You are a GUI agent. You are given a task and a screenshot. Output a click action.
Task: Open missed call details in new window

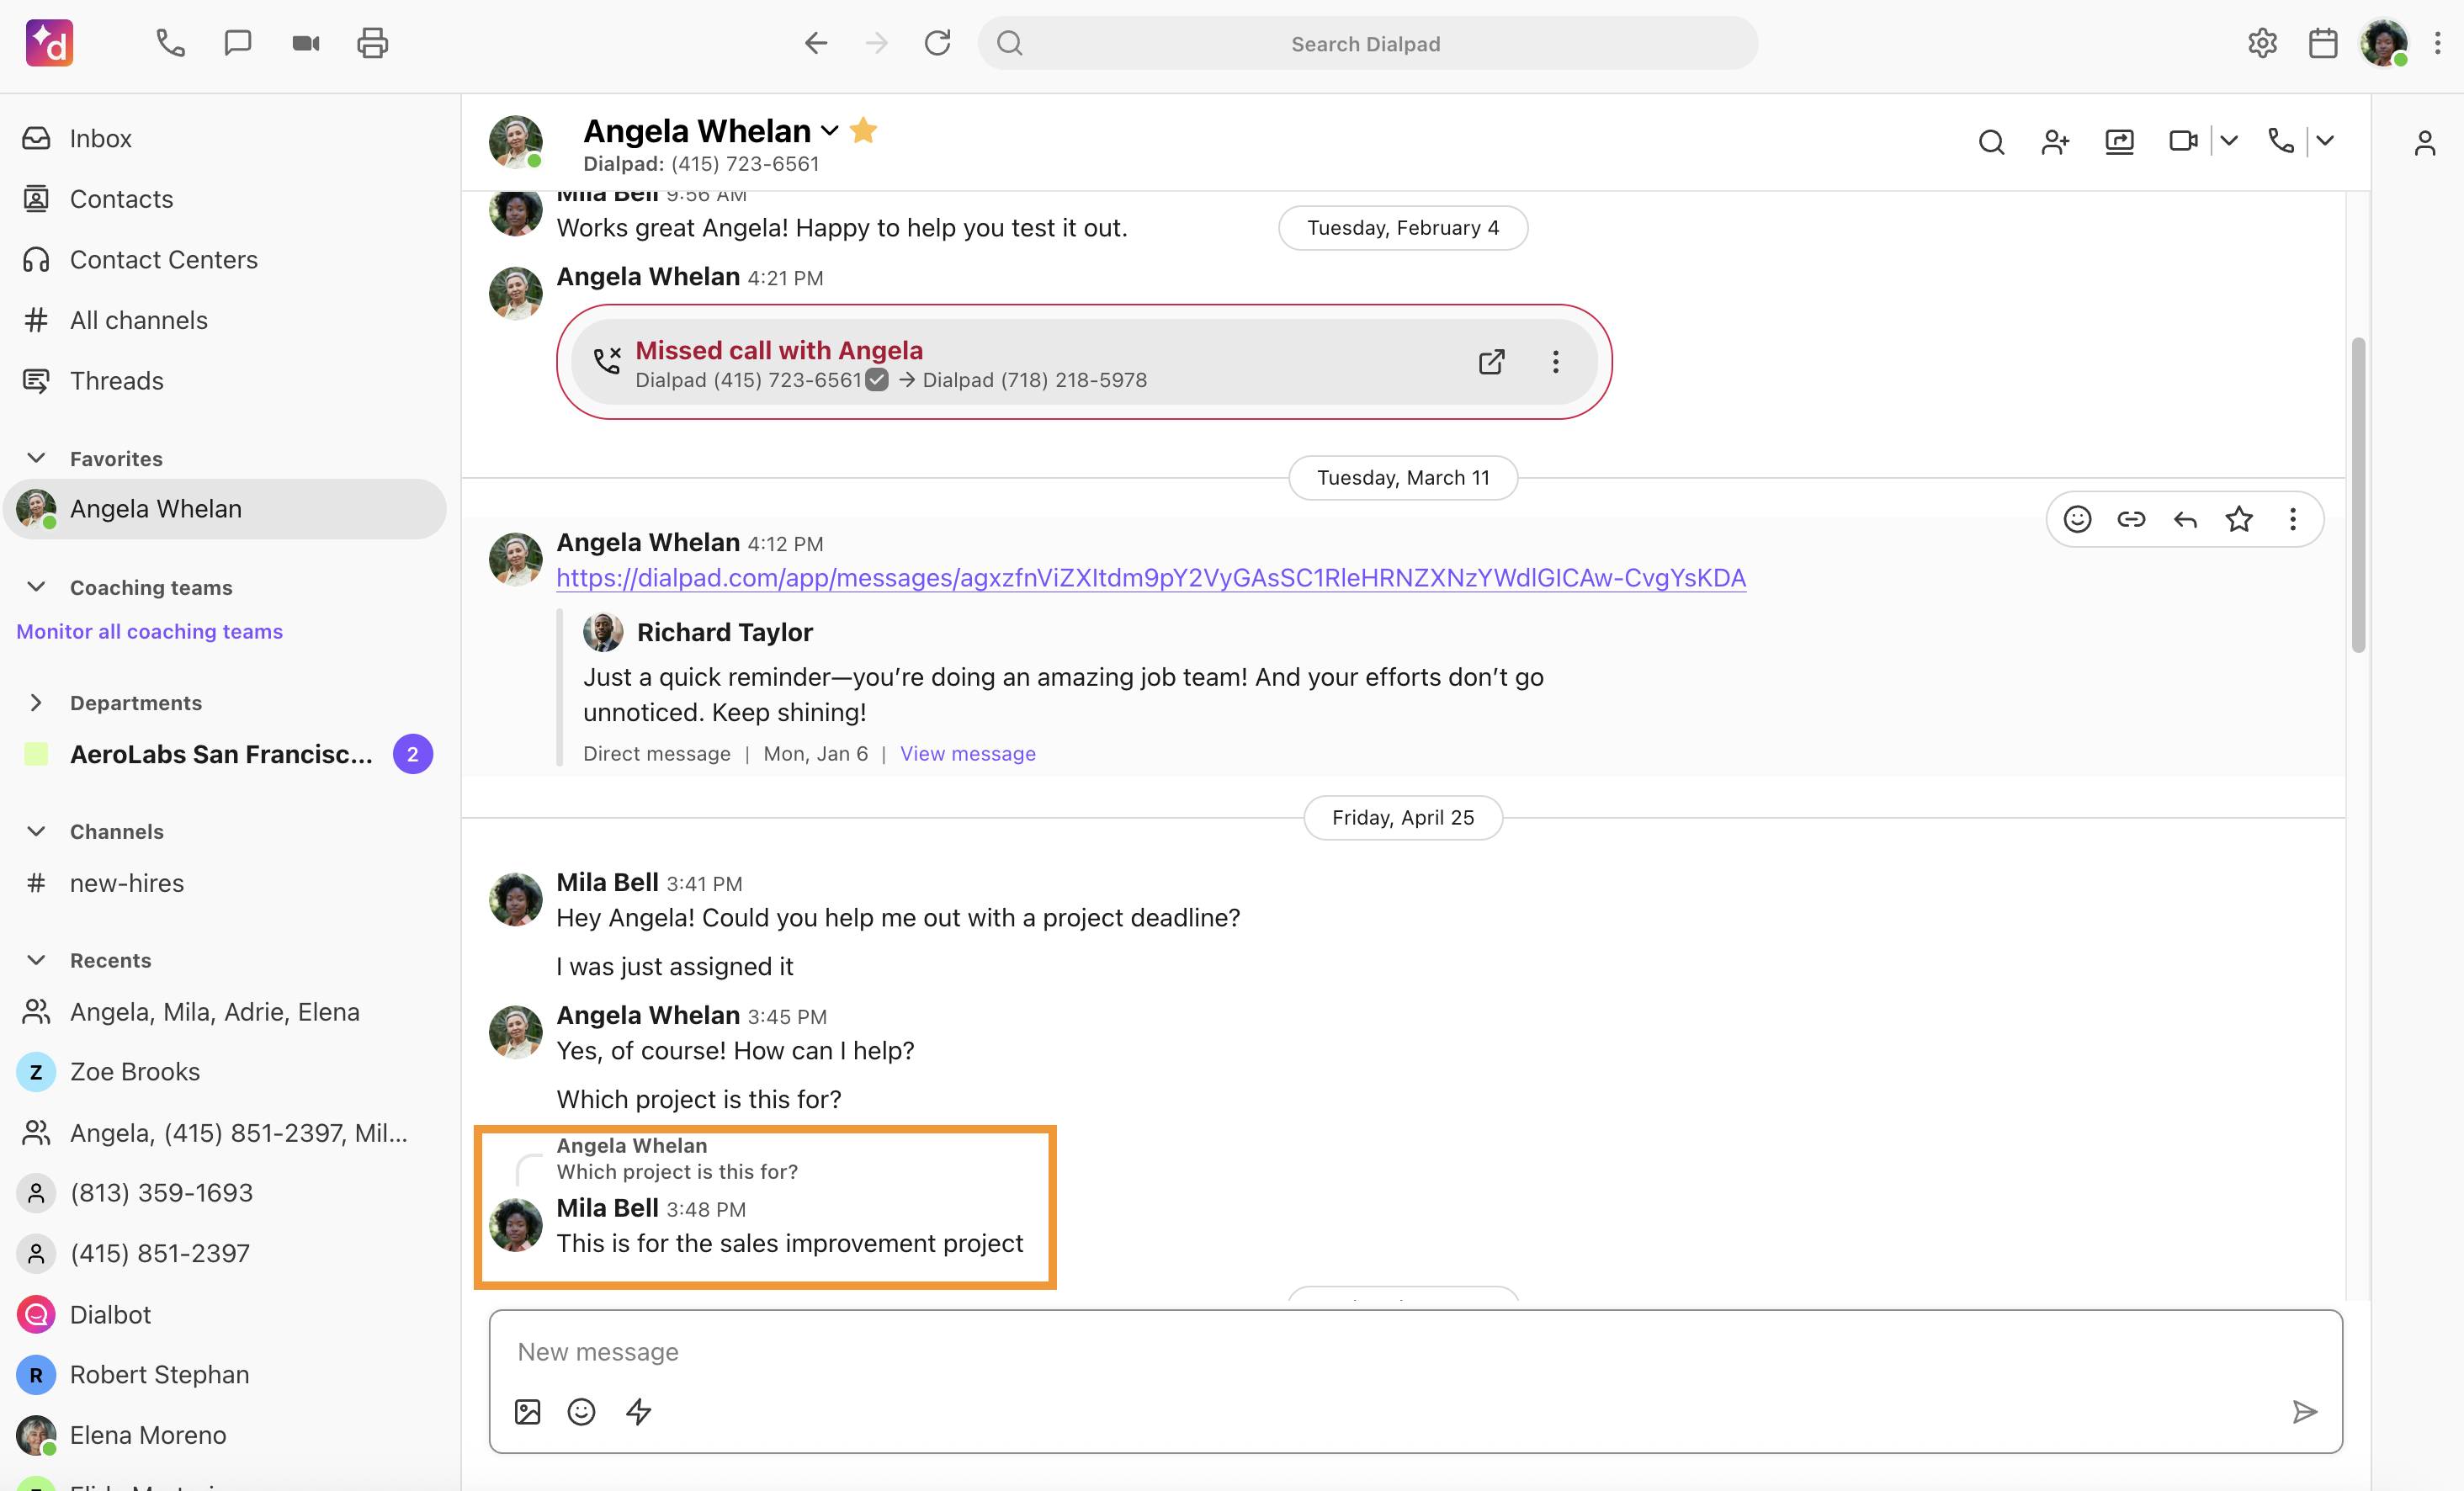click(x=1491, y=362)
